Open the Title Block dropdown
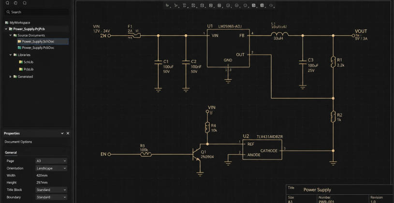The height and width of the screenshot is (203, 394). point(51,189)
